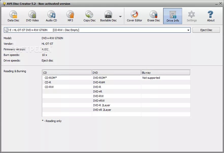Open the drive selection dropdown

188,30
